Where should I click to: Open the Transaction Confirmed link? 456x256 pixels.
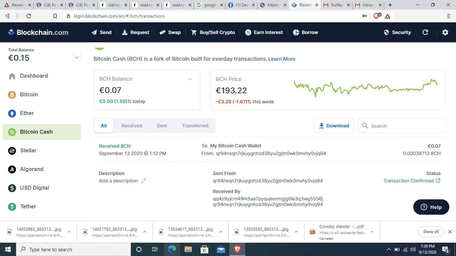click(x=412, y=181)
